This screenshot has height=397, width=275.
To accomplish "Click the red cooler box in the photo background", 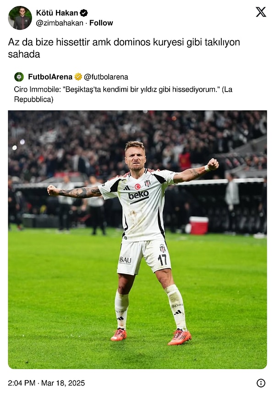I will click(x=199, y=225).
